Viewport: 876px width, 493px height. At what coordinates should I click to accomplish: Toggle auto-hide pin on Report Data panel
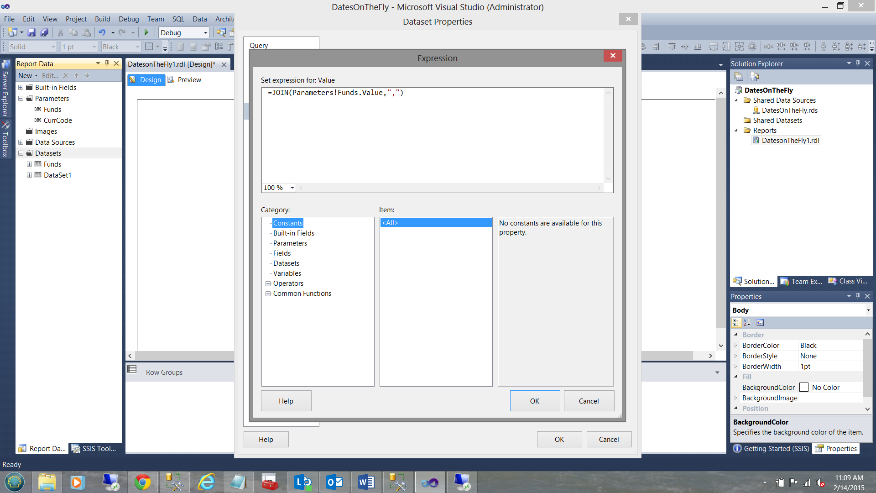point(107,63)
